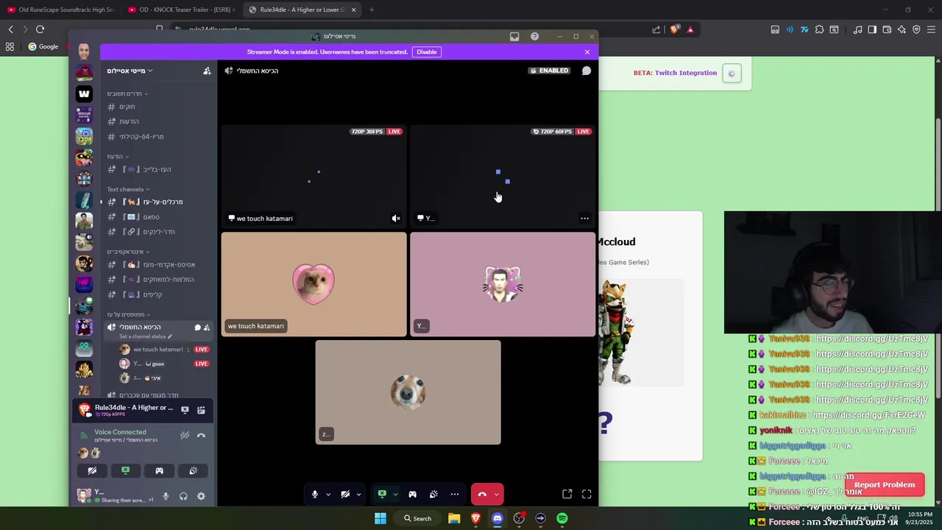Open a new browser tab

[x=372, y=10]
